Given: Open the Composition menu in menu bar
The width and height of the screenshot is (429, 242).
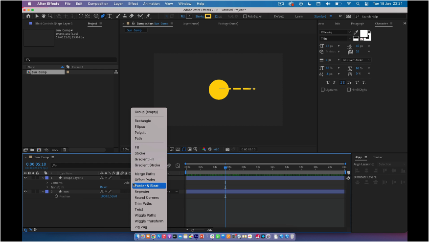Looking at the screenshot, I should (98, 4).
